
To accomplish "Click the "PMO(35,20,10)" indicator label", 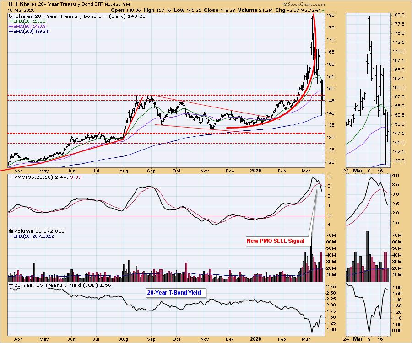I will [x=33, y=177].
